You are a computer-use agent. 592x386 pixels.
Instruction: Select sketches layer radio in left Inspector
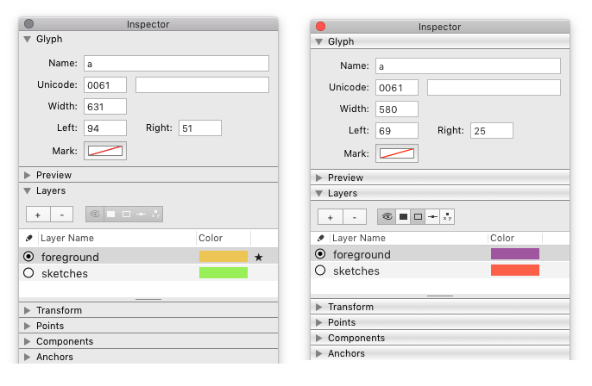pos(28,273)
